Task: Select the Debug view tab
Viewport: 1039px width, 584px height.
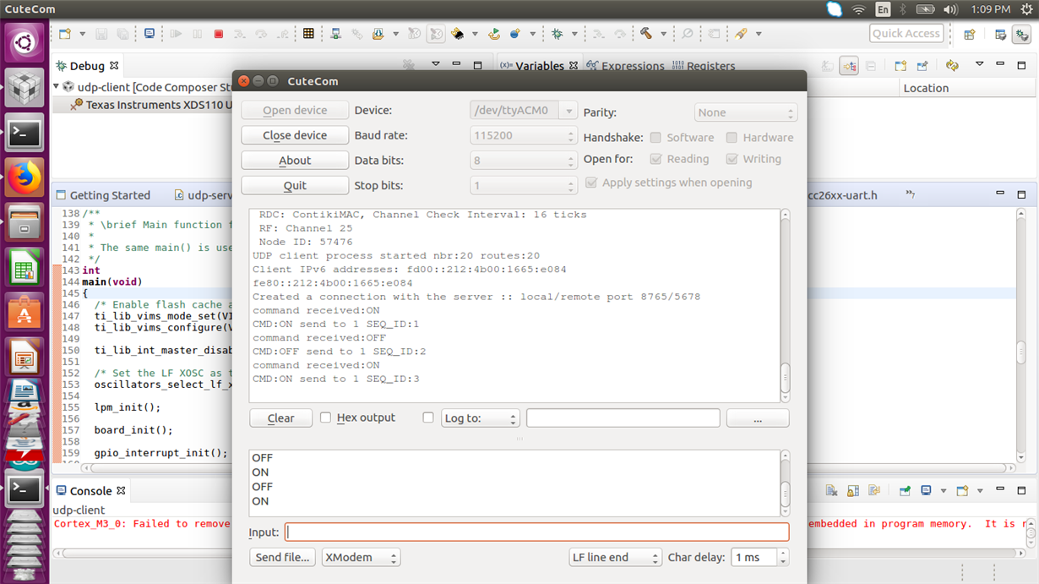Action: (x=87, y=66)
